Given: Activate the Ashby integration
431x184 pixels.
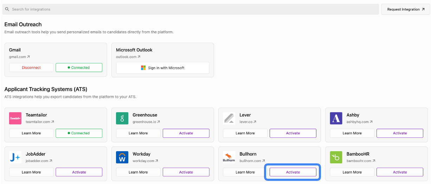Looking at the screenshot, I should (x=400, y=133).
